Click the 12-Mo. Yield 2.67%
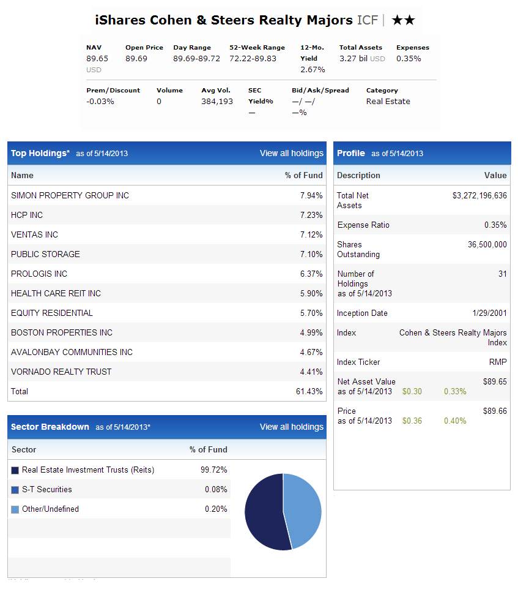Viewport: 518px width, 592px height. (x=313, y=70)
